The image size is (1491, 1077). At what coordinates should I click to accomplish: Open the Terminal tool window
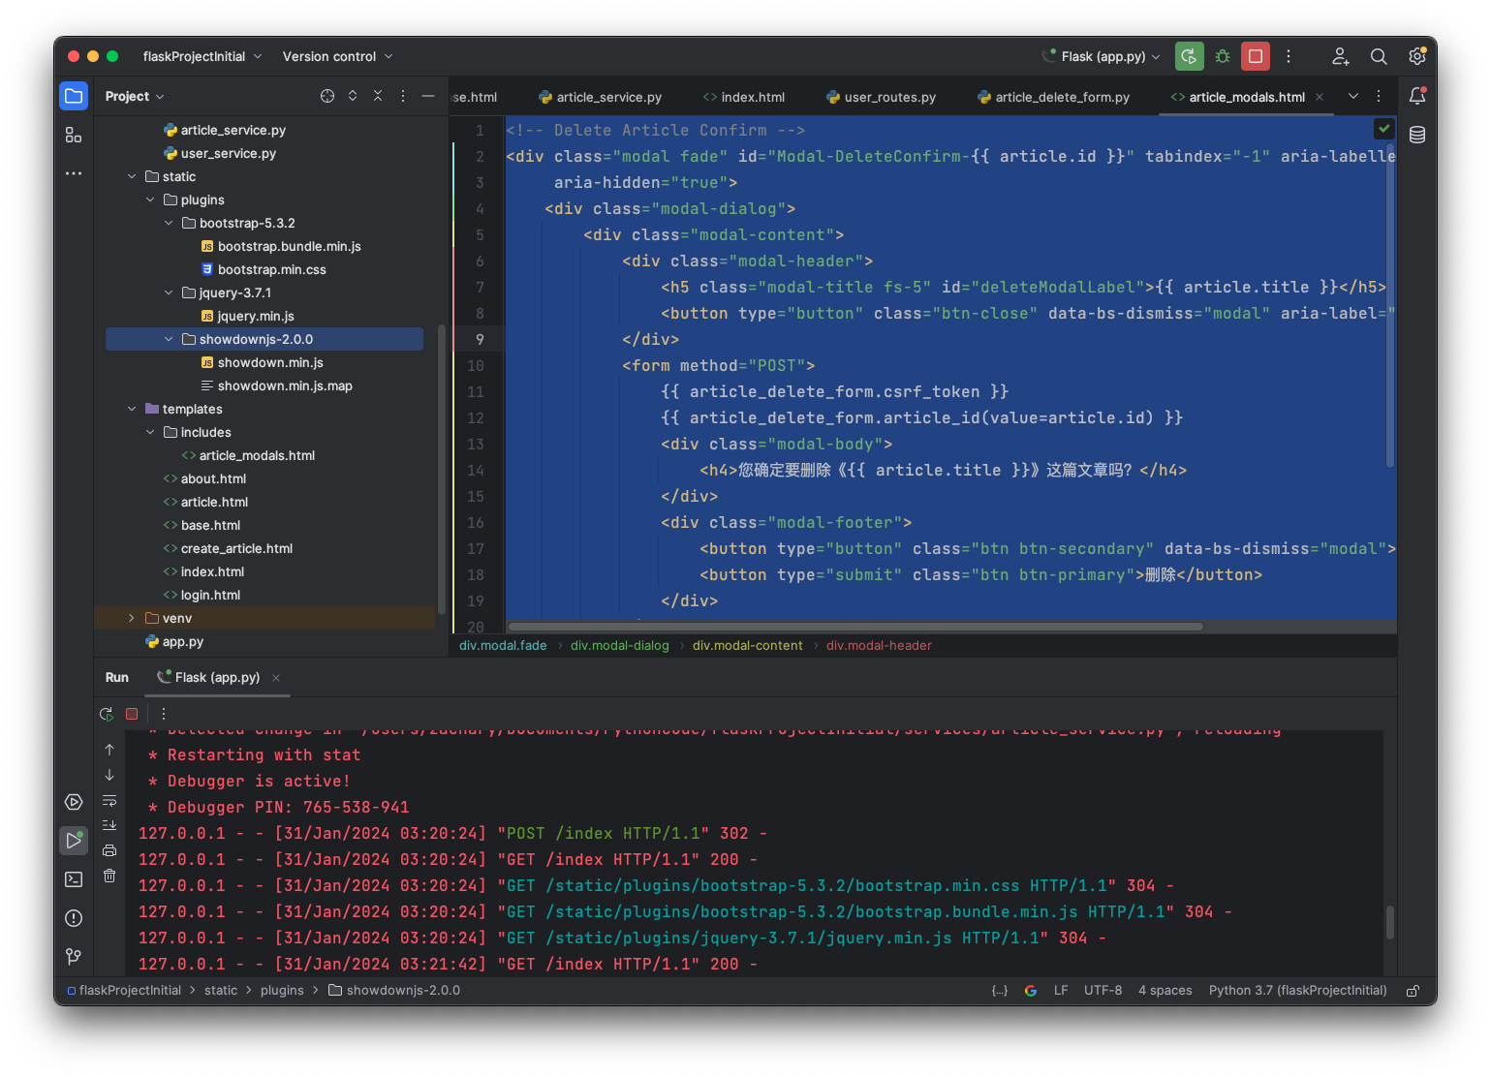tap(74, 879)
